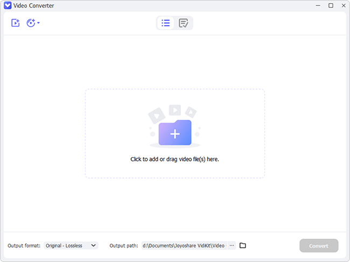Minimize the Video Converter window
The height and width of the screenshot is (262, 350).
pos(316,5)
